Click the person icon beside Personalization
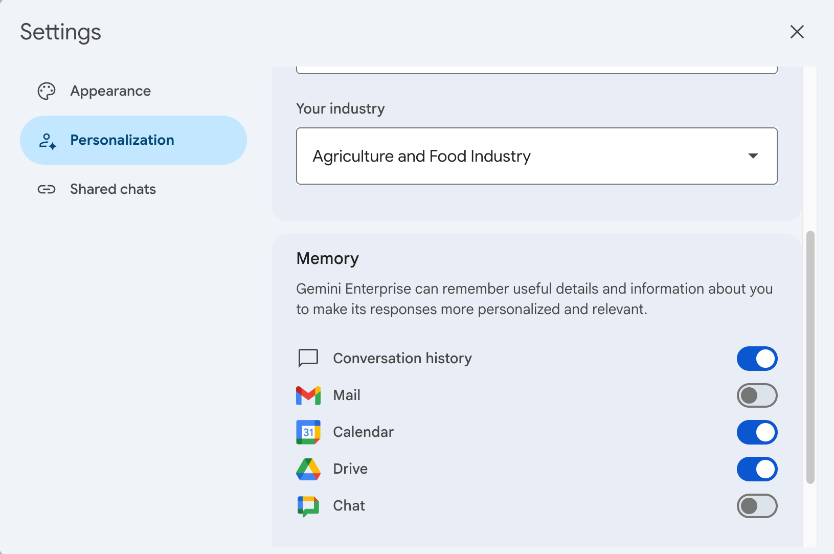This screenshot has width=834, height=554. click(47, 140)
